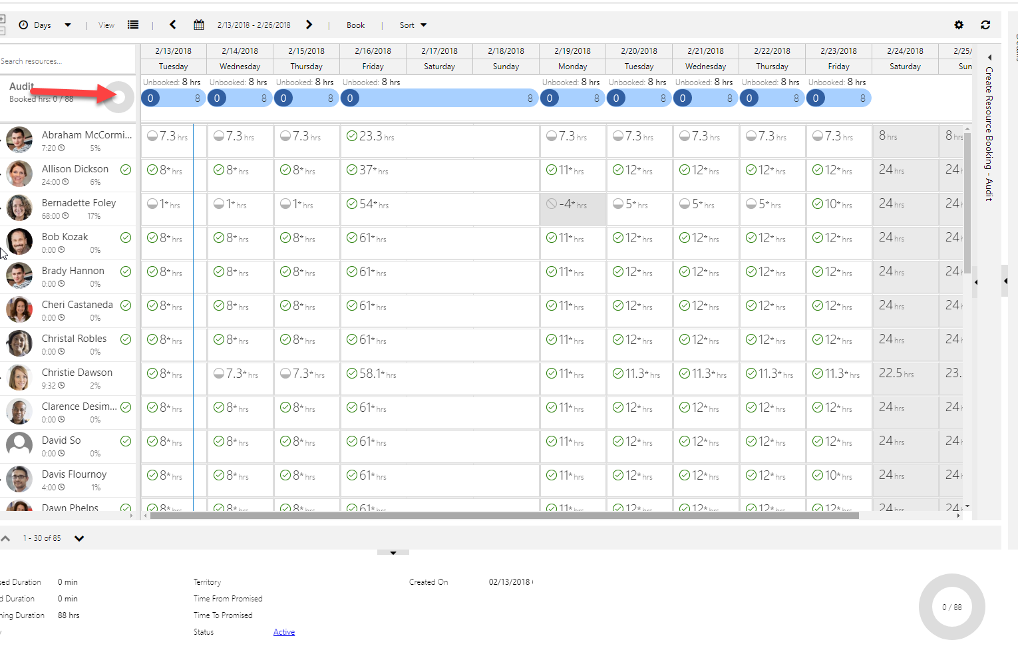Click Bob Kozak's avatar photo
Viewport: 1018px width, 652px height.
click(x=19, y=242)
